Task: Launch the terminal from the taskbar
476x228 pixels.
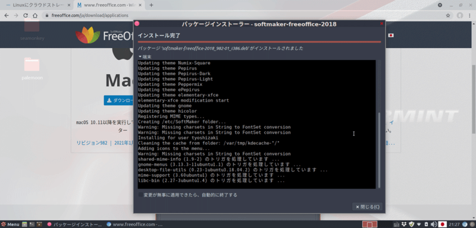Action: click(32, 224)
